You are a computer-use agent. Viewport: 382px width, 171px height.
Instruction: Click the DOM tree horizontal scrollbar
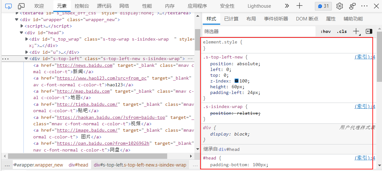pyautogui.click(x=88, y=156)
